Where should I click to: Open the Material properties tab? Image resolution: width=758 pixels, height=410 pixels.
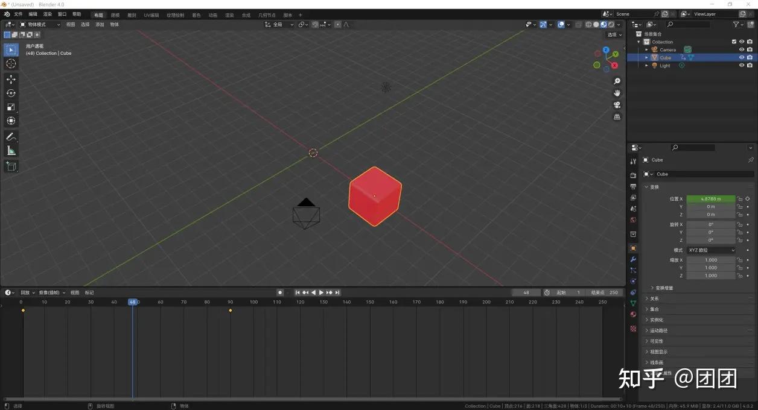coord(633,314)
